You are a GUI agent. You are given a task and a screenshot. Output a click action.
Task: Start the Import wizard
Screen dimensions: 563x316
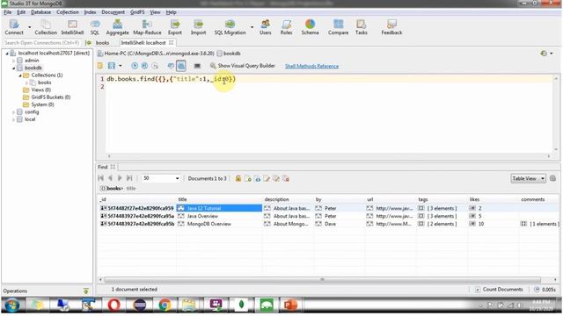click(x=198, y=27)
